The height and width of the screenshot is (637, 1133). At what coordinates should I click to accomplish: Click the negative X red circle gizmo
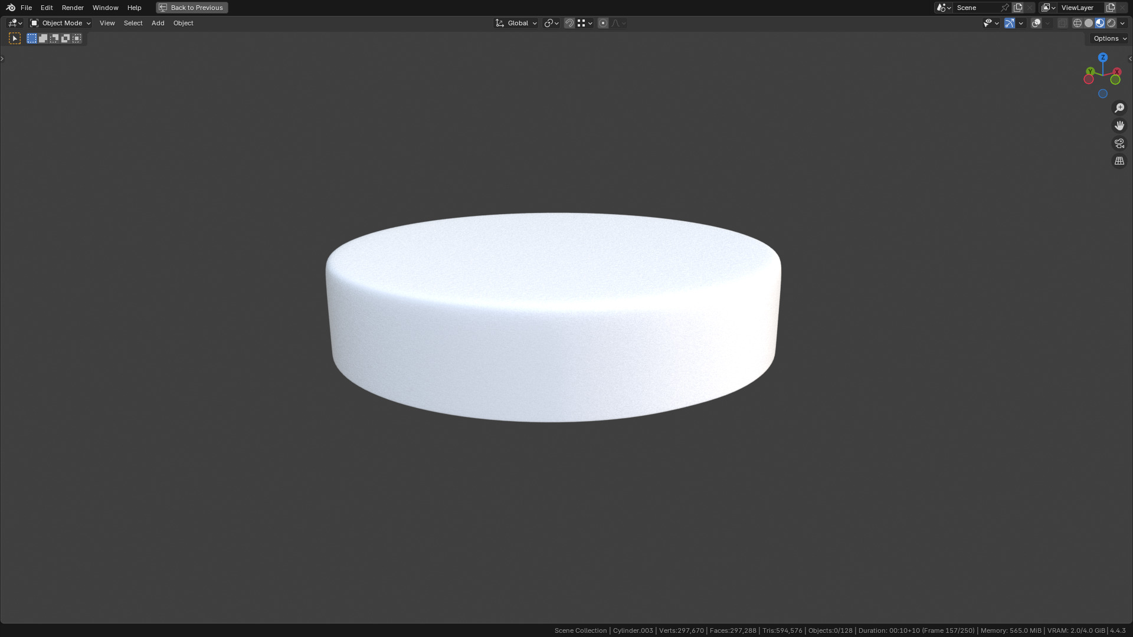(x=1089, y=80)
